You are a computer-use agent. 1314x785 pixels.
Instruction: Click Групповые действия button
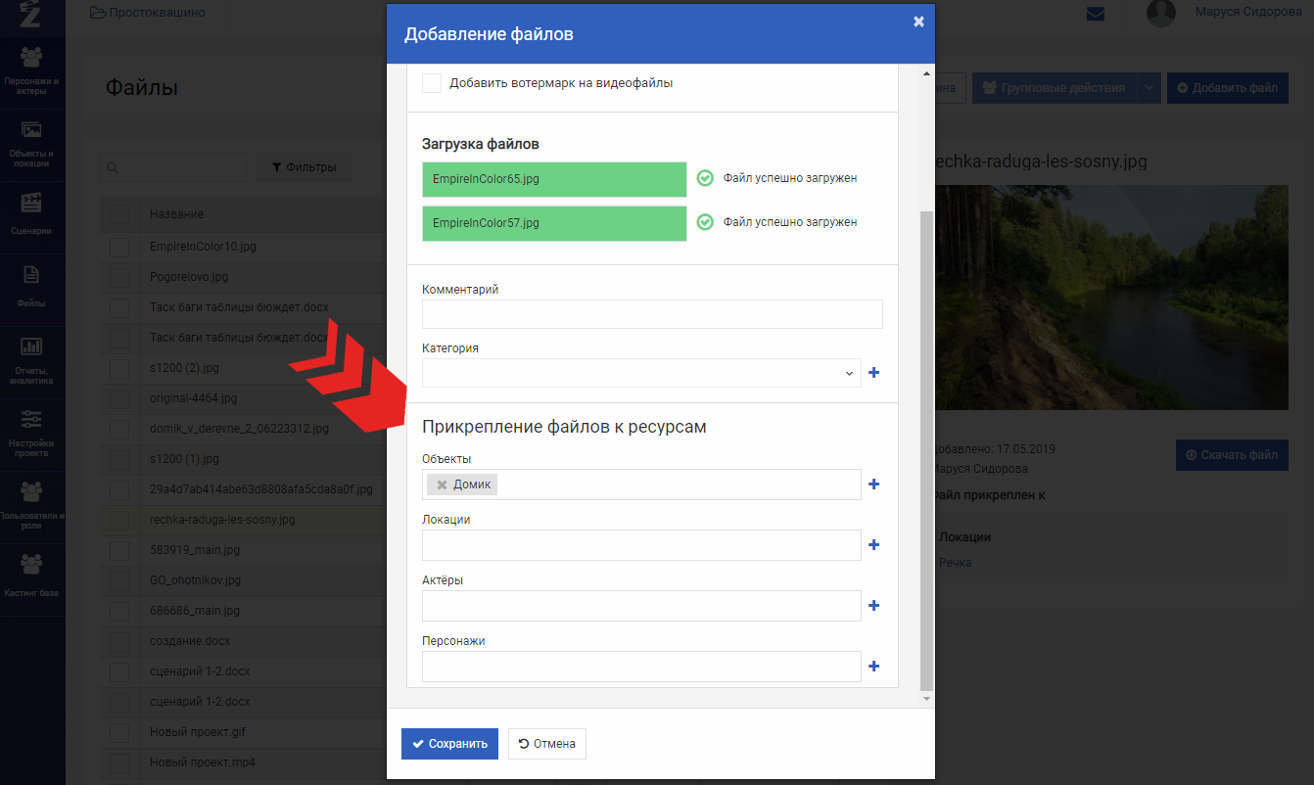click(1054, 88)
